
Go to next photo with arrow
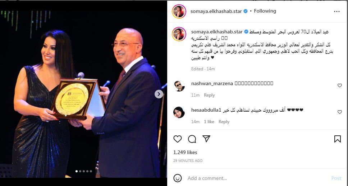coord(159,94)
